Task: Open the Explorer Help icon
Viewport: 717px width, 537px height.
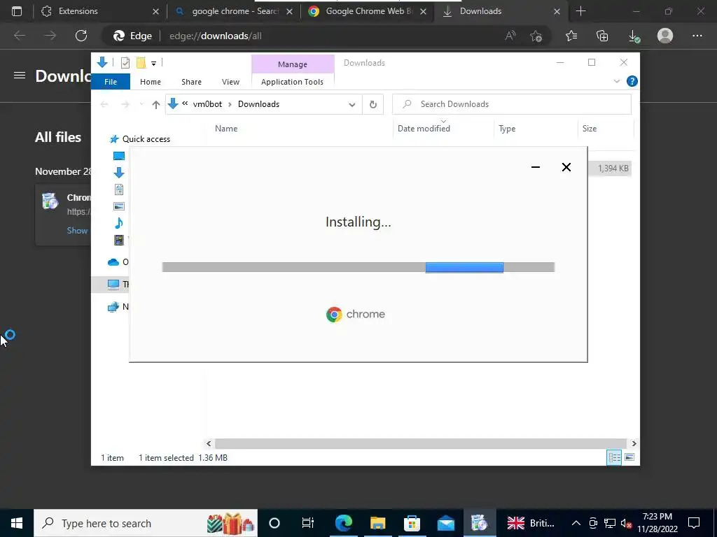Action: click(632, 81)
